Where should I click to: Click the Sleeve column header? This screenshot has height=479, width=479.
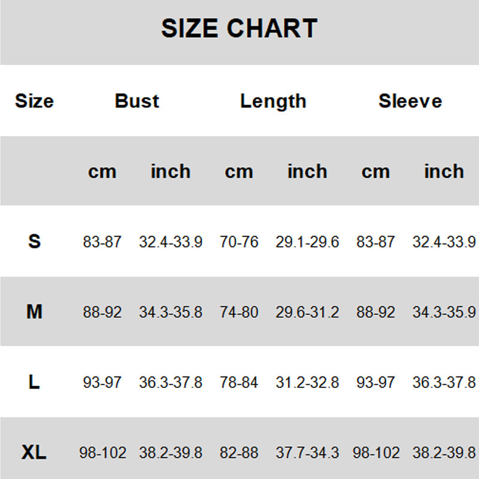[410, 101]
